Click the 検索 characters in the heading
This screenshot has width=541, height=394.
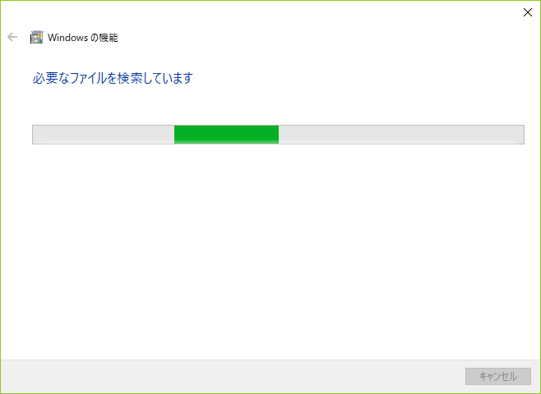[x=130, y=78]
